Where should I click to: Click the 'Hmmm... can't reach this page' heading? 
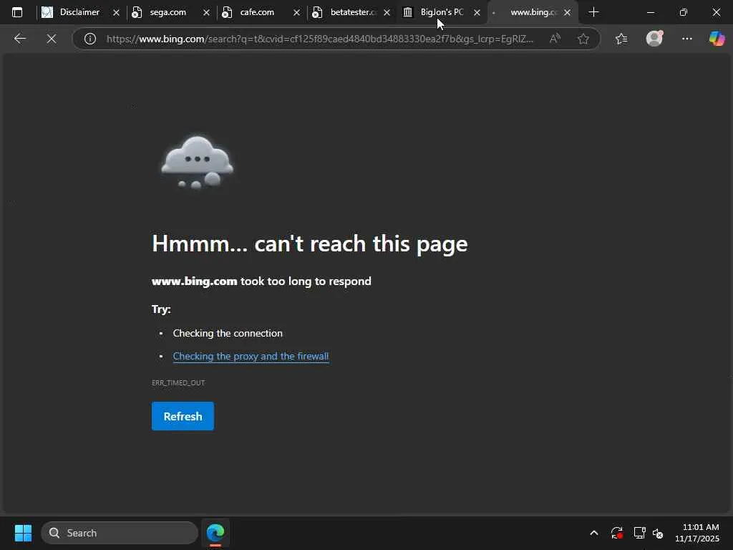click(x=309, y=243)
